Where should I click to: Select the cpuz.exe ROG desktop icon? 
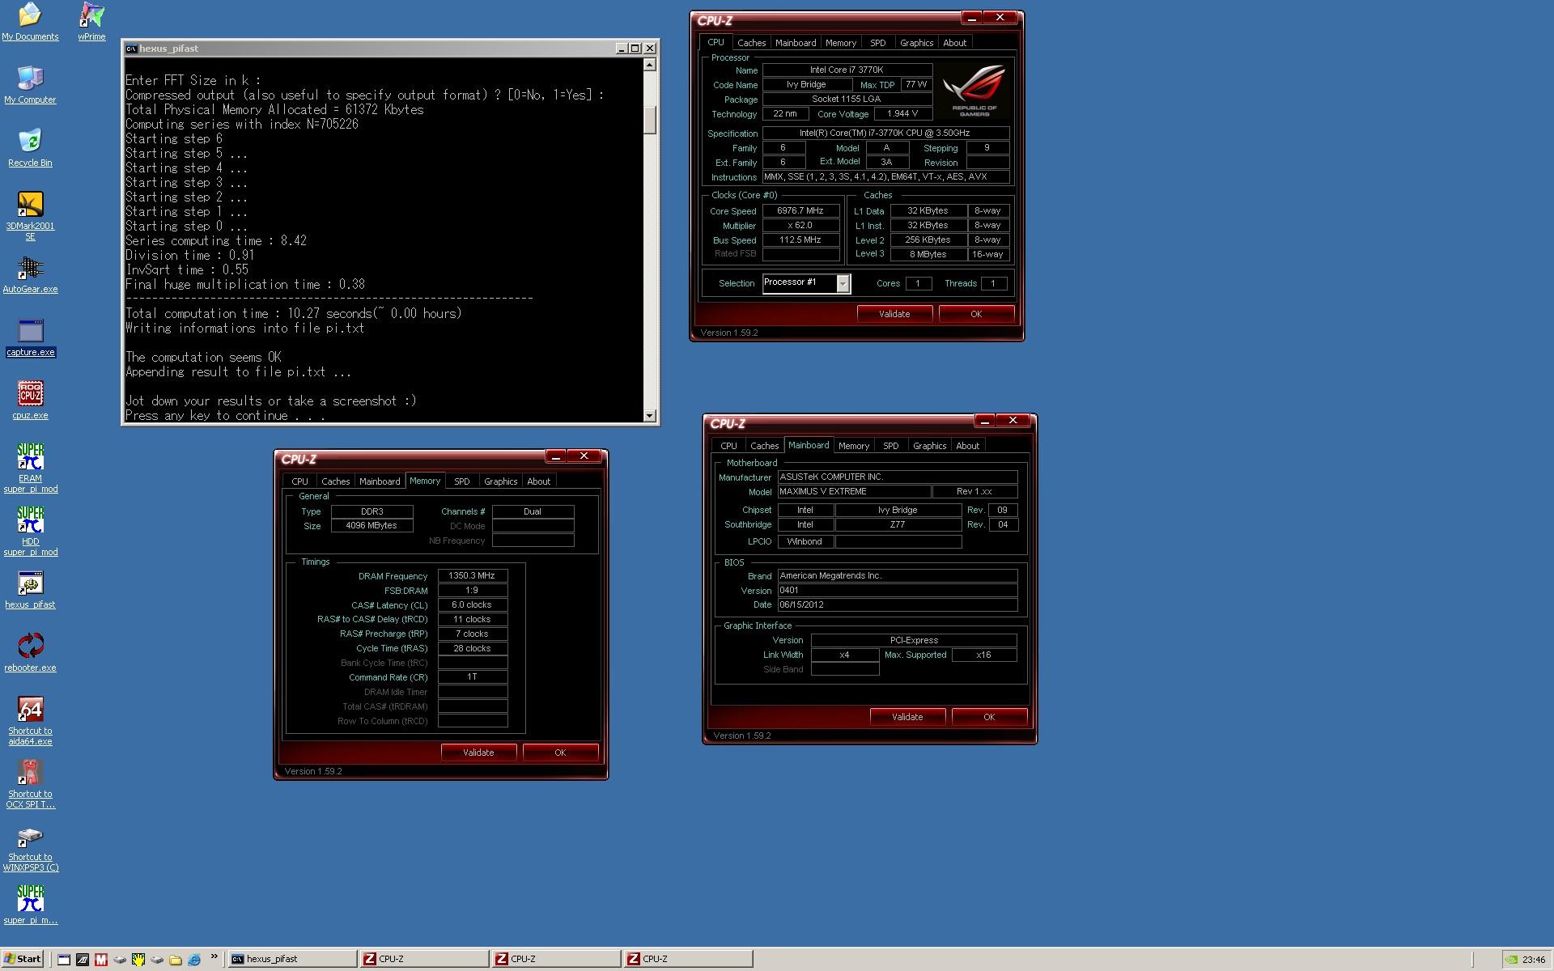[30, 400]
